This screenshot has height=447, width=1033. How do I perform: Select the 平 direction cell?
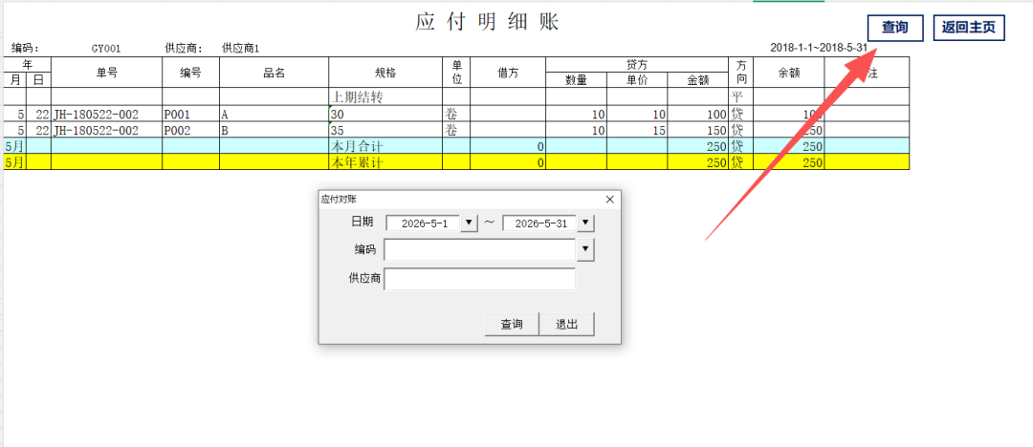click(740, 97)
